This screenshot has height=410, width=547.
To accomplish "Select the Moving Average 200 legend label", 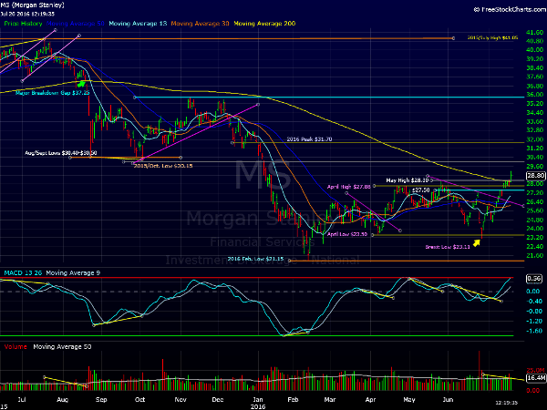I will (x=264, y=24).
